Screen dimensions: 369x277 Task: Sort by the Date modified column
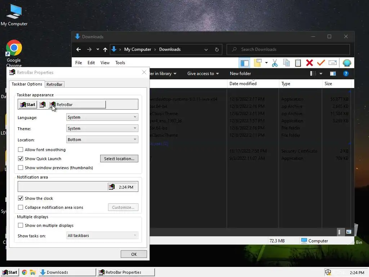(253, 84)
